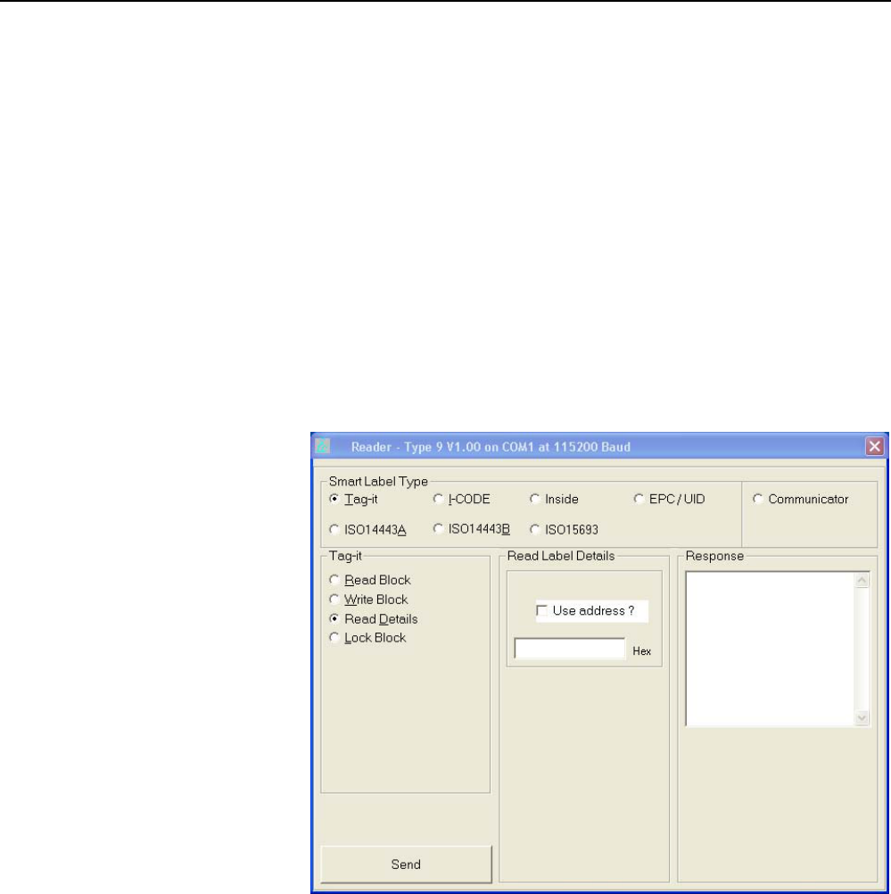Click the Response scrollbar up arrow
Image resolution: width=891 pixels, height=894 pixels.
pyautogui.click(x=862, y=581)
